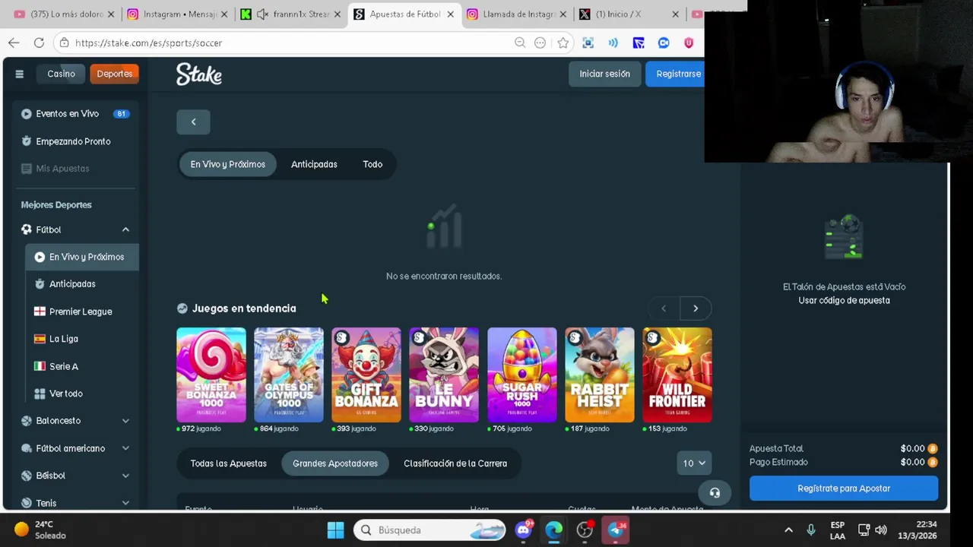
Task: Open Sugar Rush 1000 game
Action: pos(522,375)
